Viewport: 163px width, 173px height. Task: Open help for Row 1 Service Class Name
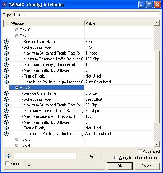[x=6, y=42]
